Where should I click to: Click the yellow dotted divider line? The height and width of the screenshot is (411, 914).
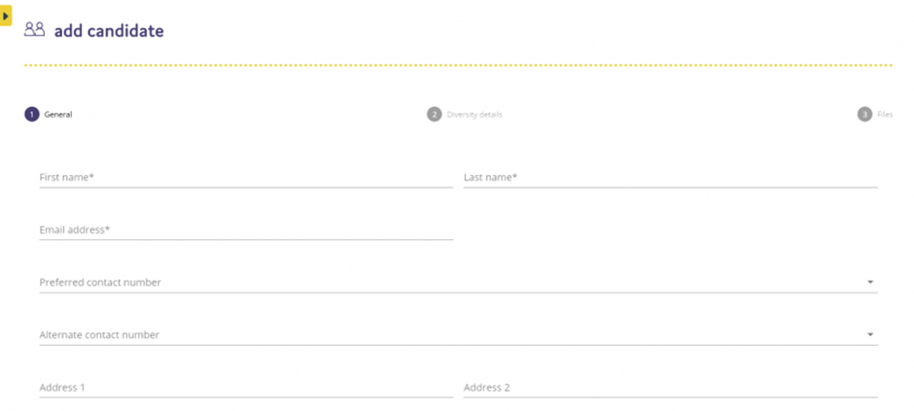point(458,65)
